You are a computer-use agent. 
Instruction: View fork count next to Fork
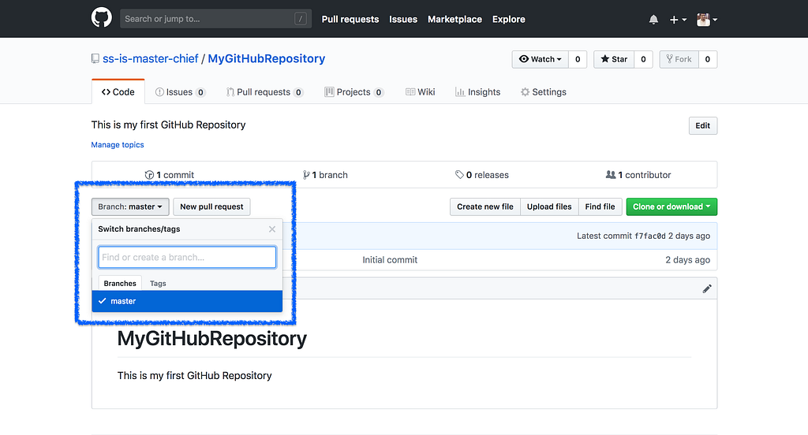[708, 59]
